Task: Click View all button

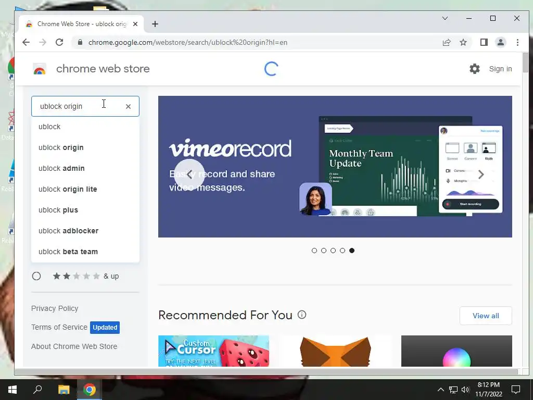Action: pyautogui.click(x=486, y=316)
